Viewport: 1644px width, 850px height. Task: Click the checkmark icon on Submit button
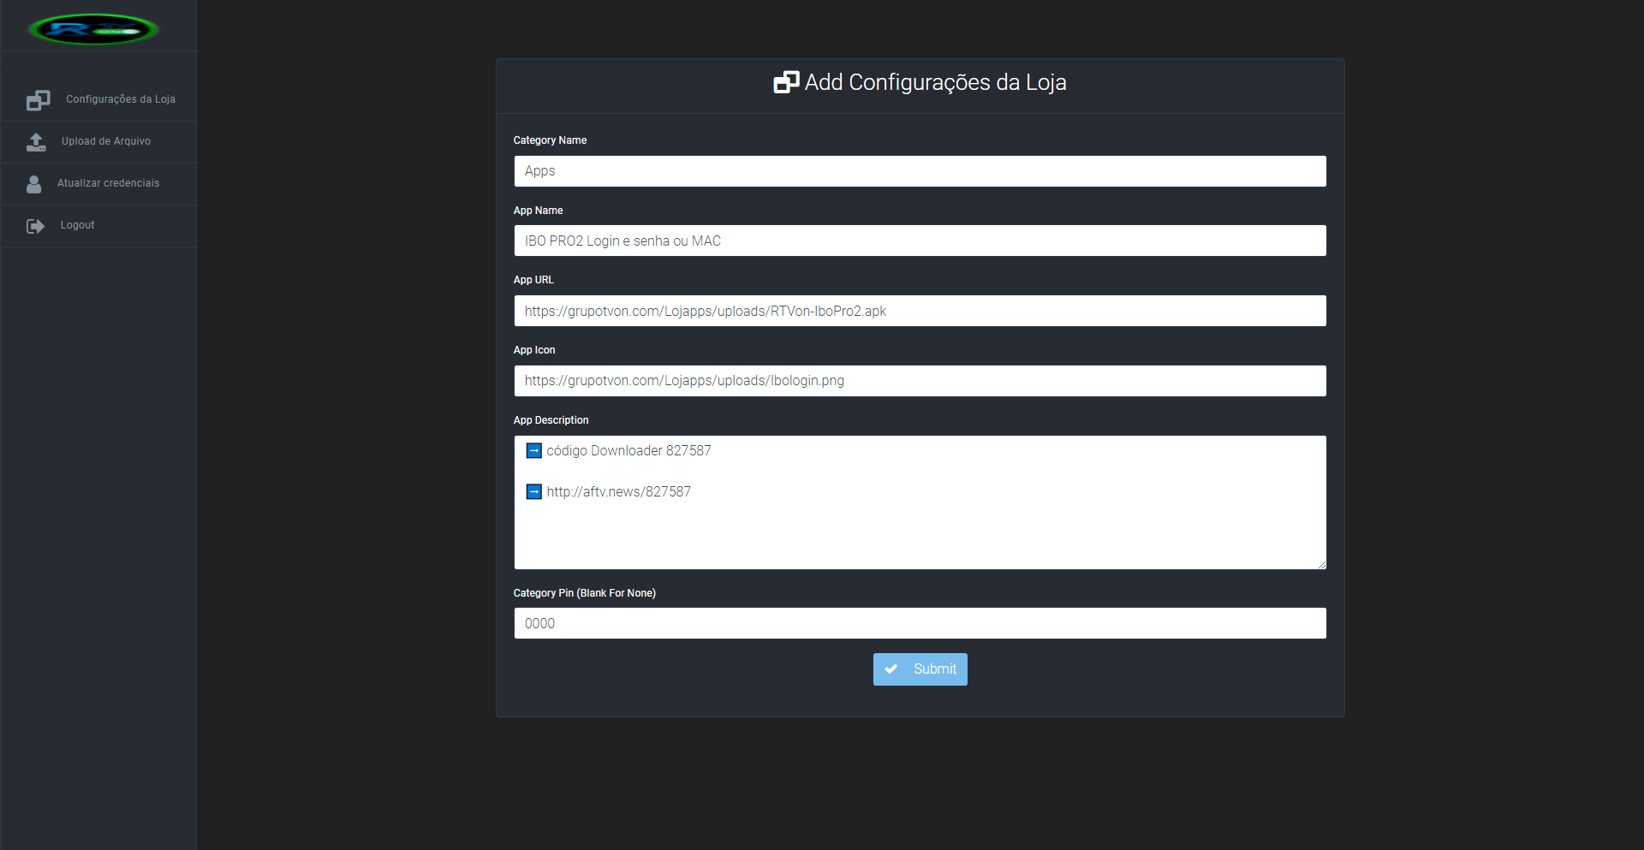[x=891, y=669]
